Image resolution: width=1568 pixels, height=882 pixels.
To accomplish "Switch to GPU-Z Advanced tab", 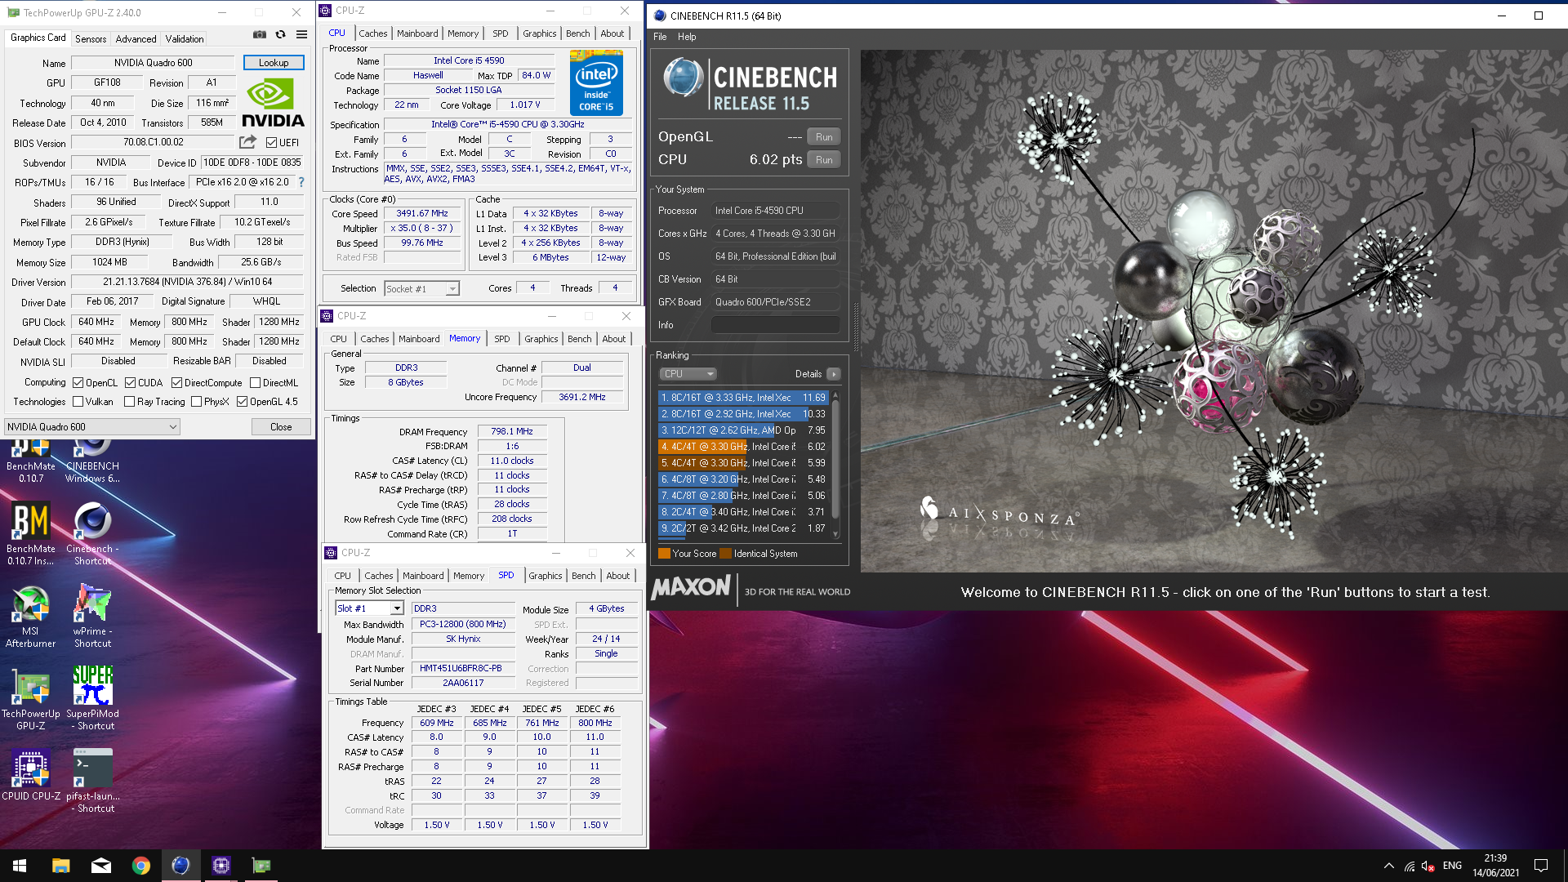I will (136, 38).
